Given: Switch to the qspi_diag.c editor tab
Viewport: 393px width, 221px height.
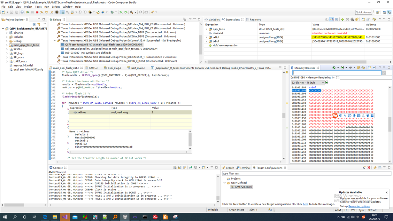Looking at the screenshot, I should [114, 68].
